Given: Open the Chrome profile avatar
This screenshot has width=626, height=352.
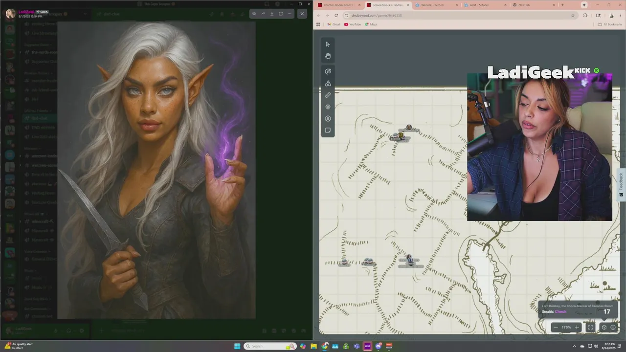Looking at the screenshot, I should pyautogui.click(x=611, y=15).
